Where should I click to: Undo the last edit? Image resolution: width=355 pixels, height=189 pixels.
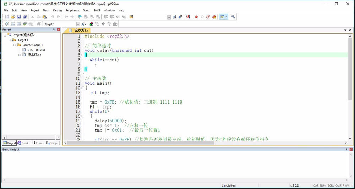(52, 17)
